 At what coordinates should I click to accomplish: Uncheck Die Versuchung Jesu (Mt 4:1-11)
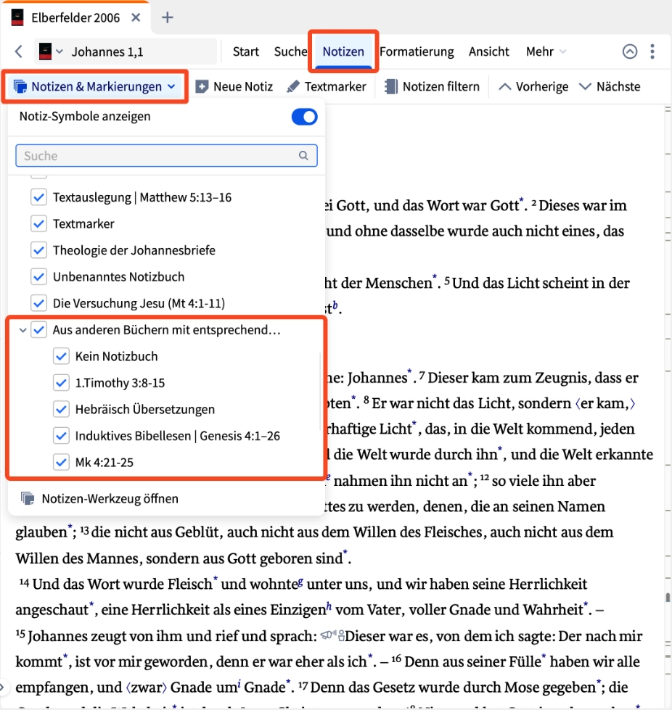[x=39, y=303]
